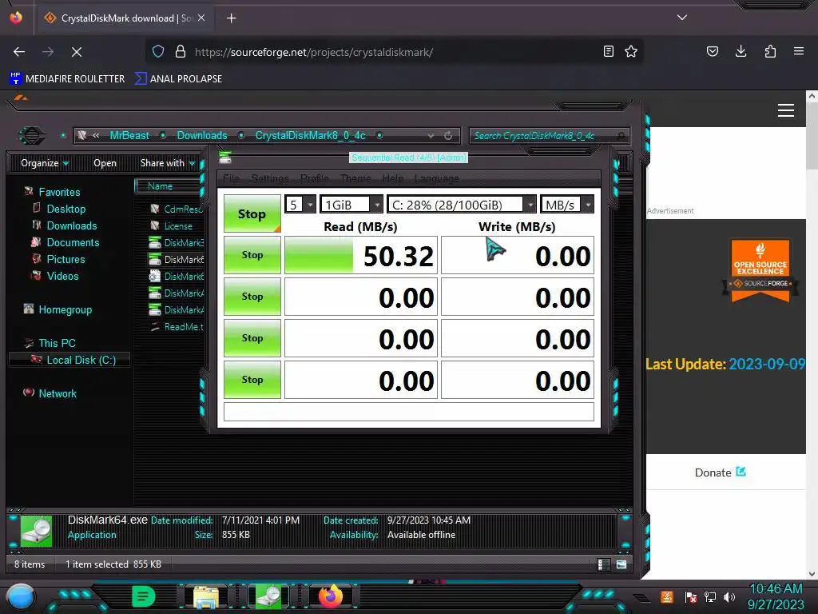Image resolution: width=818 pixels, height=614 pixels.
Task: Open Firefox application hamburger menu
Action: point(799,51)
